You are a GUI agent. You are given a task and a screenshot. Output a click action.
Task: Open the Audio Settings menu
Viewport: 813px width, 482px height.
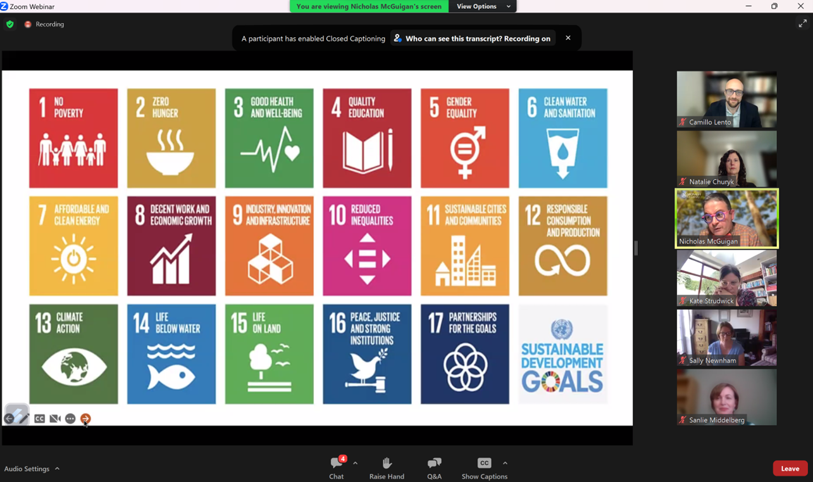click(32, 469)
